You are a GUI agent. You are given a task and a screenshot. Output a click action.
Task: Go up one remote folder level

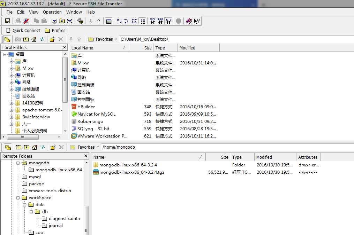coord(18,147)
